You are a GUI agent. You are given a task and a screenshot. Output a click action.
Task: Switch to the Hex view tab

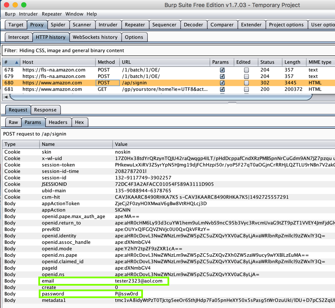[x=79, y=122]
